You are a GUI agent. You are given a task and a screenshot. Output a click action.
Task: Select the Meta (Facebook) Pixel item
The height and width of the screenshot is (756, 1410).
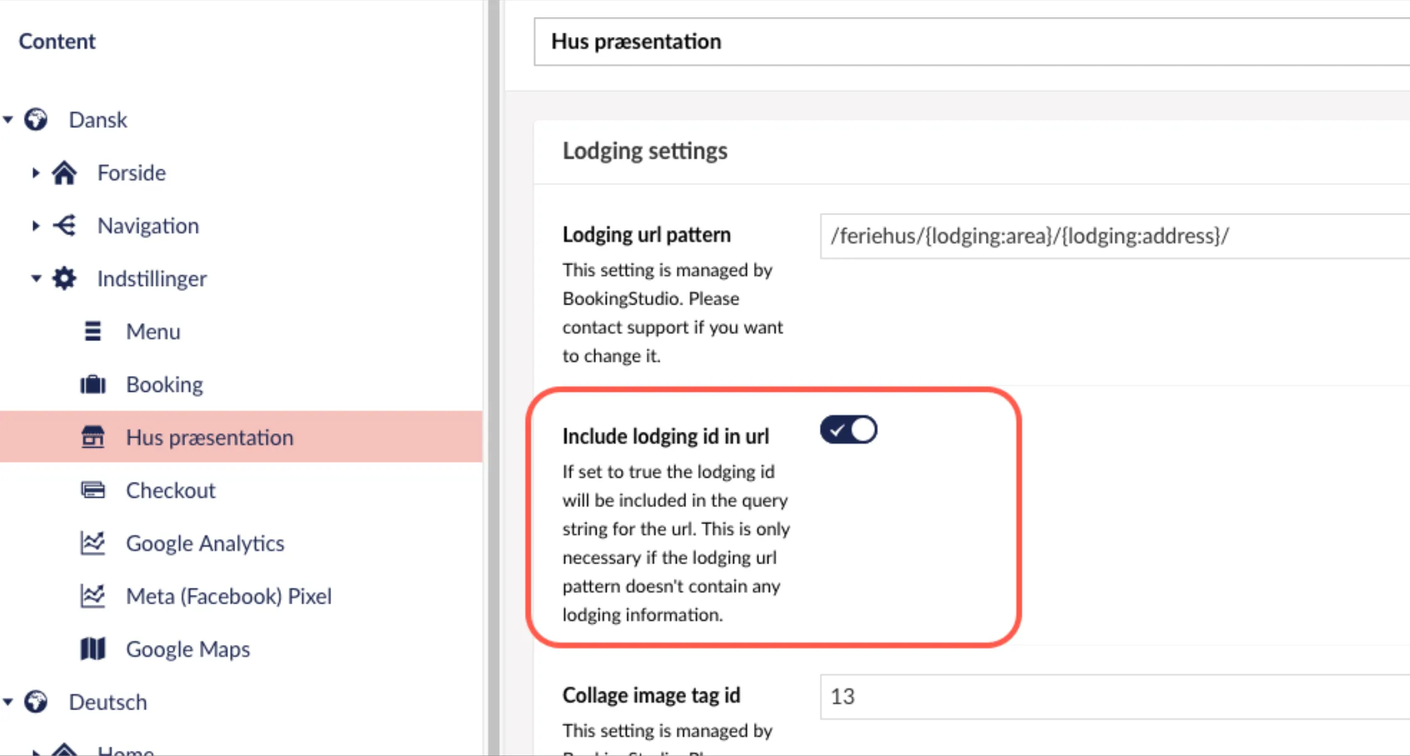pyautogui.click(x=229, y=596)
